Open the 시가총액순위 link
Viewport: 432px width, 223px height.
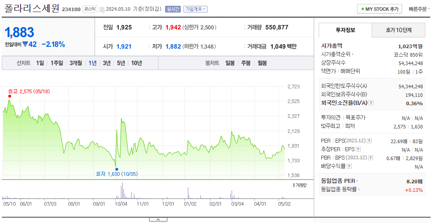point(337,54)
